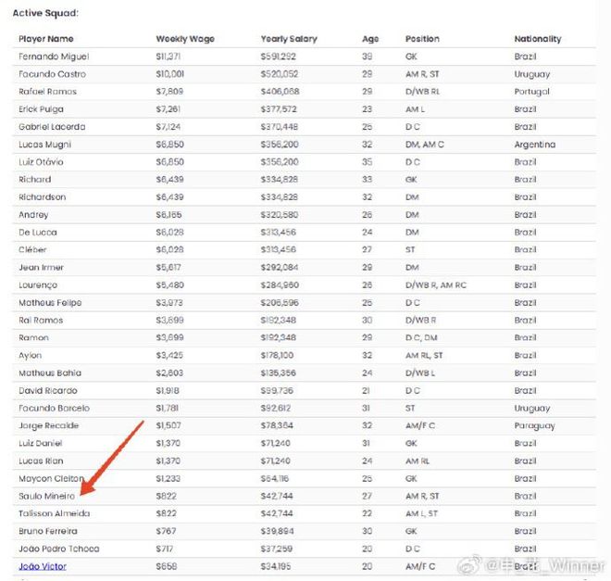Select João Pedro Tchoca's name
611x581 pixels.
59,549
